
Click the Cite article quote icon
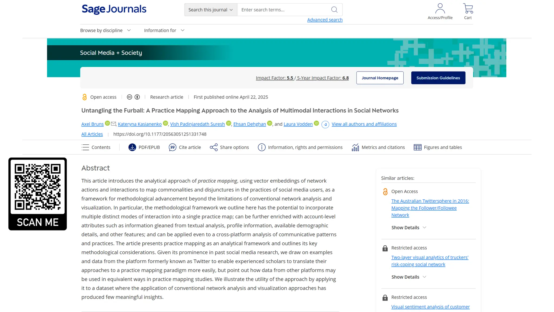pos(172,147)
